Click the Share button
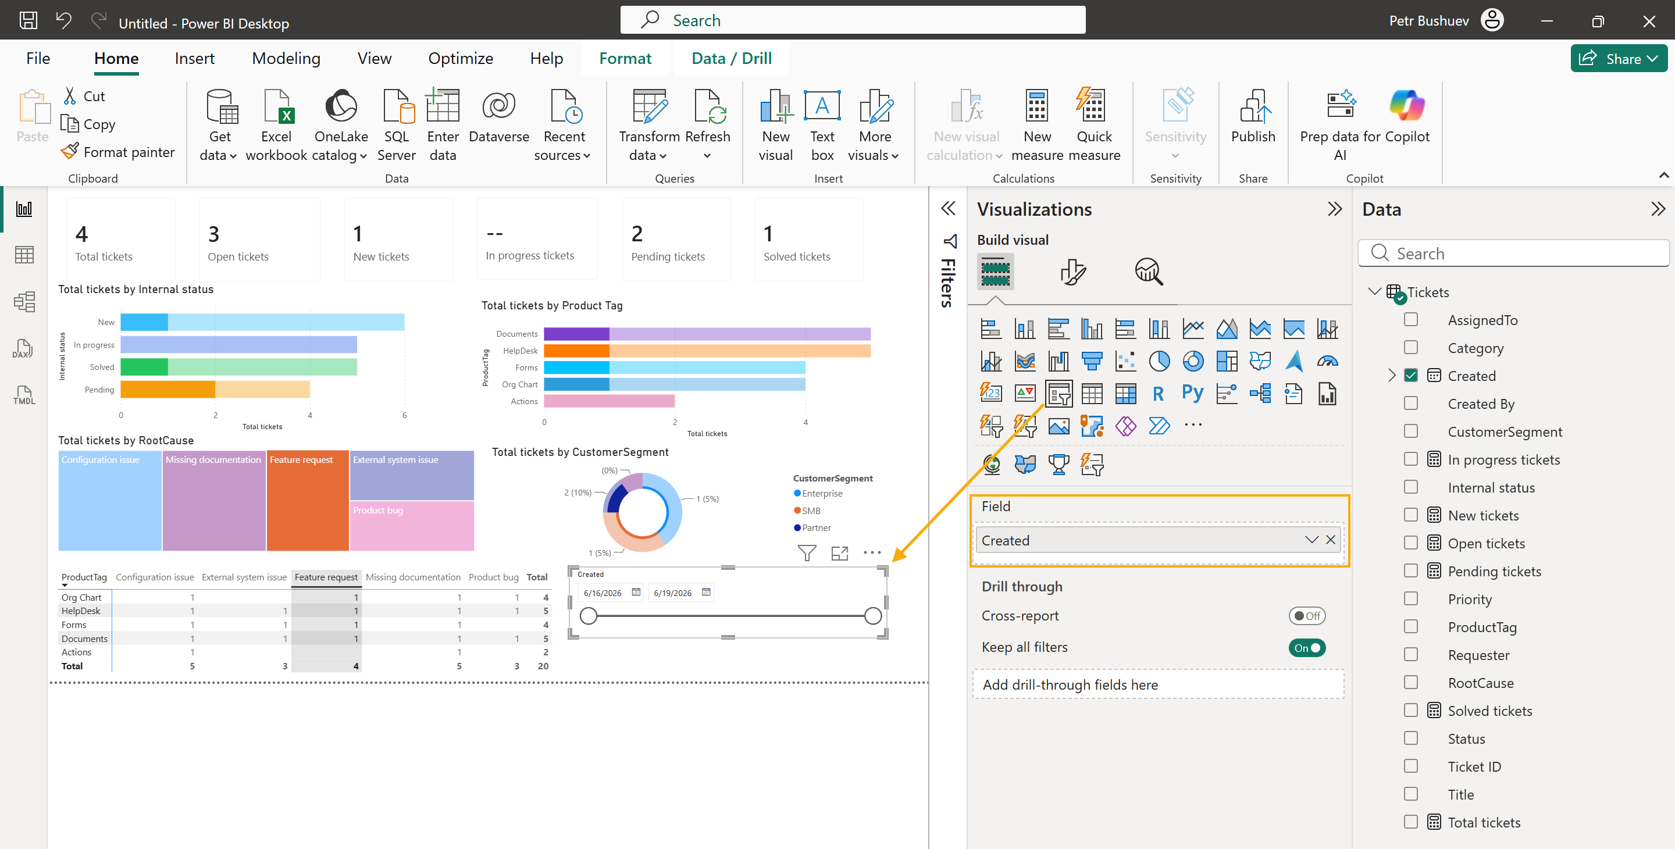The image size is (1675, 849). point(1619,59)
